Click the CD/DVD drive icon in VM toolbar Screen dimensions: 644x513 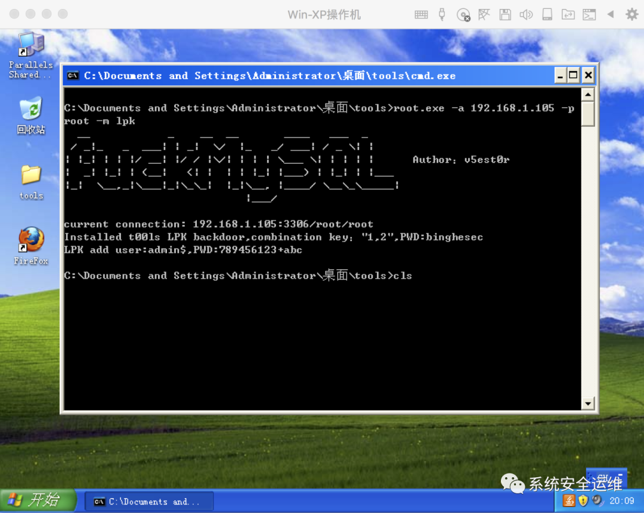coord(463,15)
